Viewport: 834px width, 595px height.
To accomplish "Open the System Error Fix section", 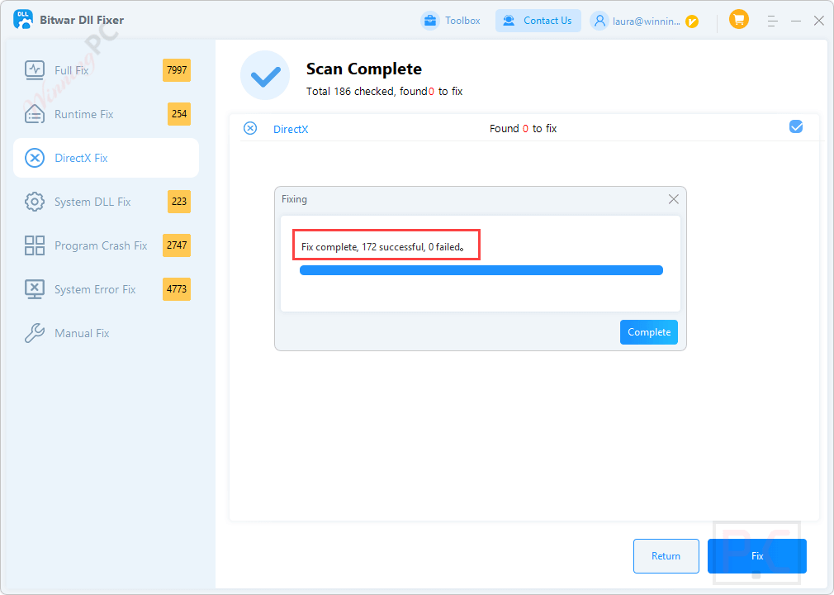I will (33, 289).
